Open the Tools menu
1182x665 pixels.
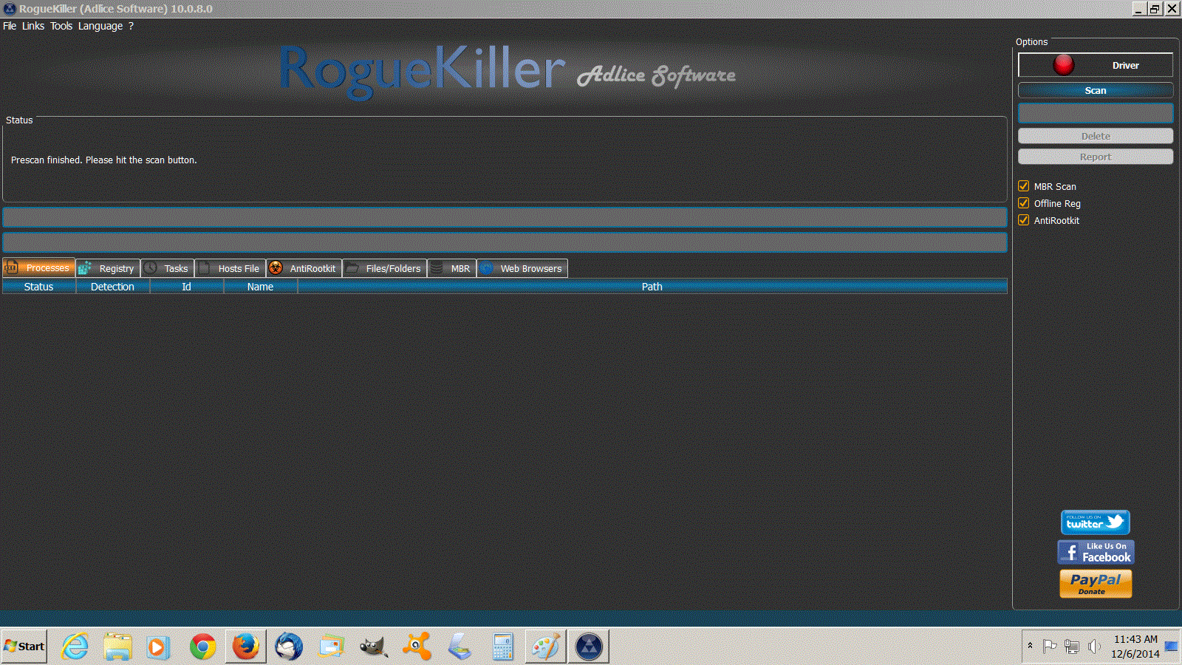point(61,26)
